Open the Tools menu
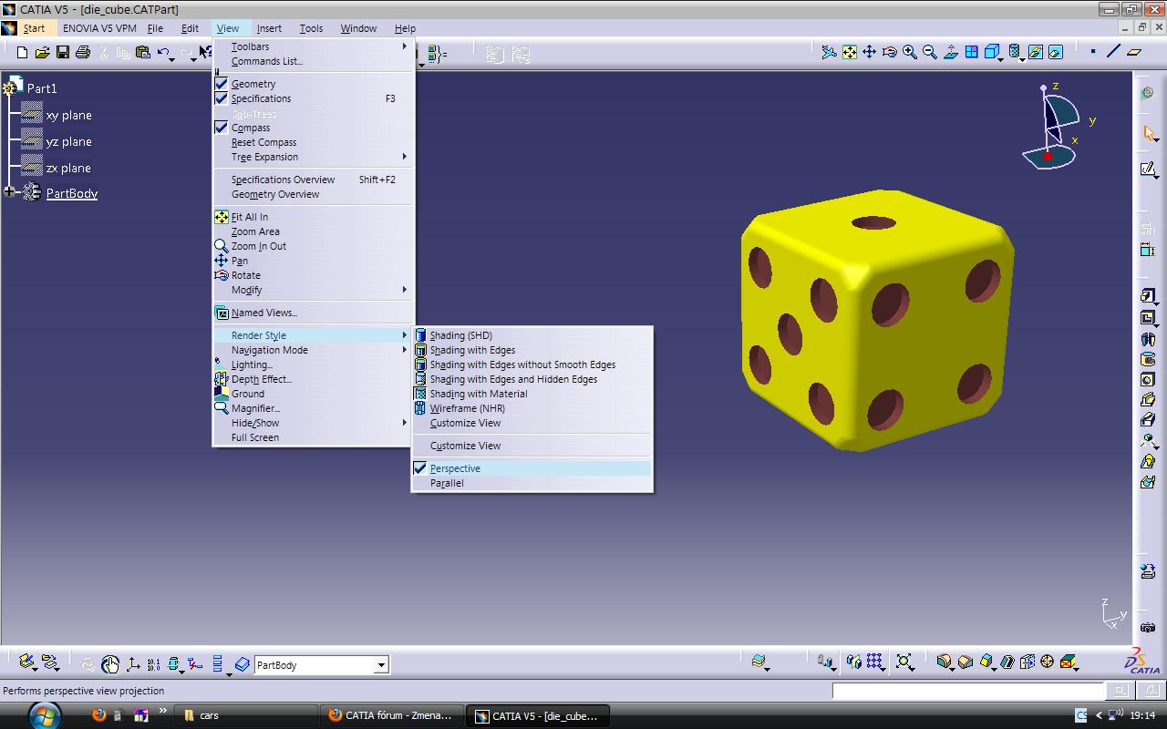 (x=311, y=28)
